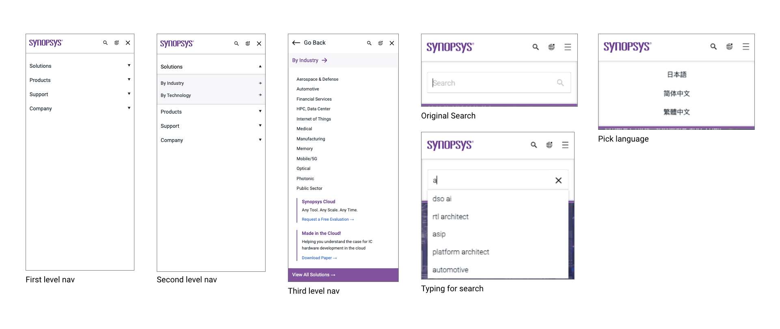Select Optical industry item
This screenshot has width=780, height=329.
(x=303, y=168)
